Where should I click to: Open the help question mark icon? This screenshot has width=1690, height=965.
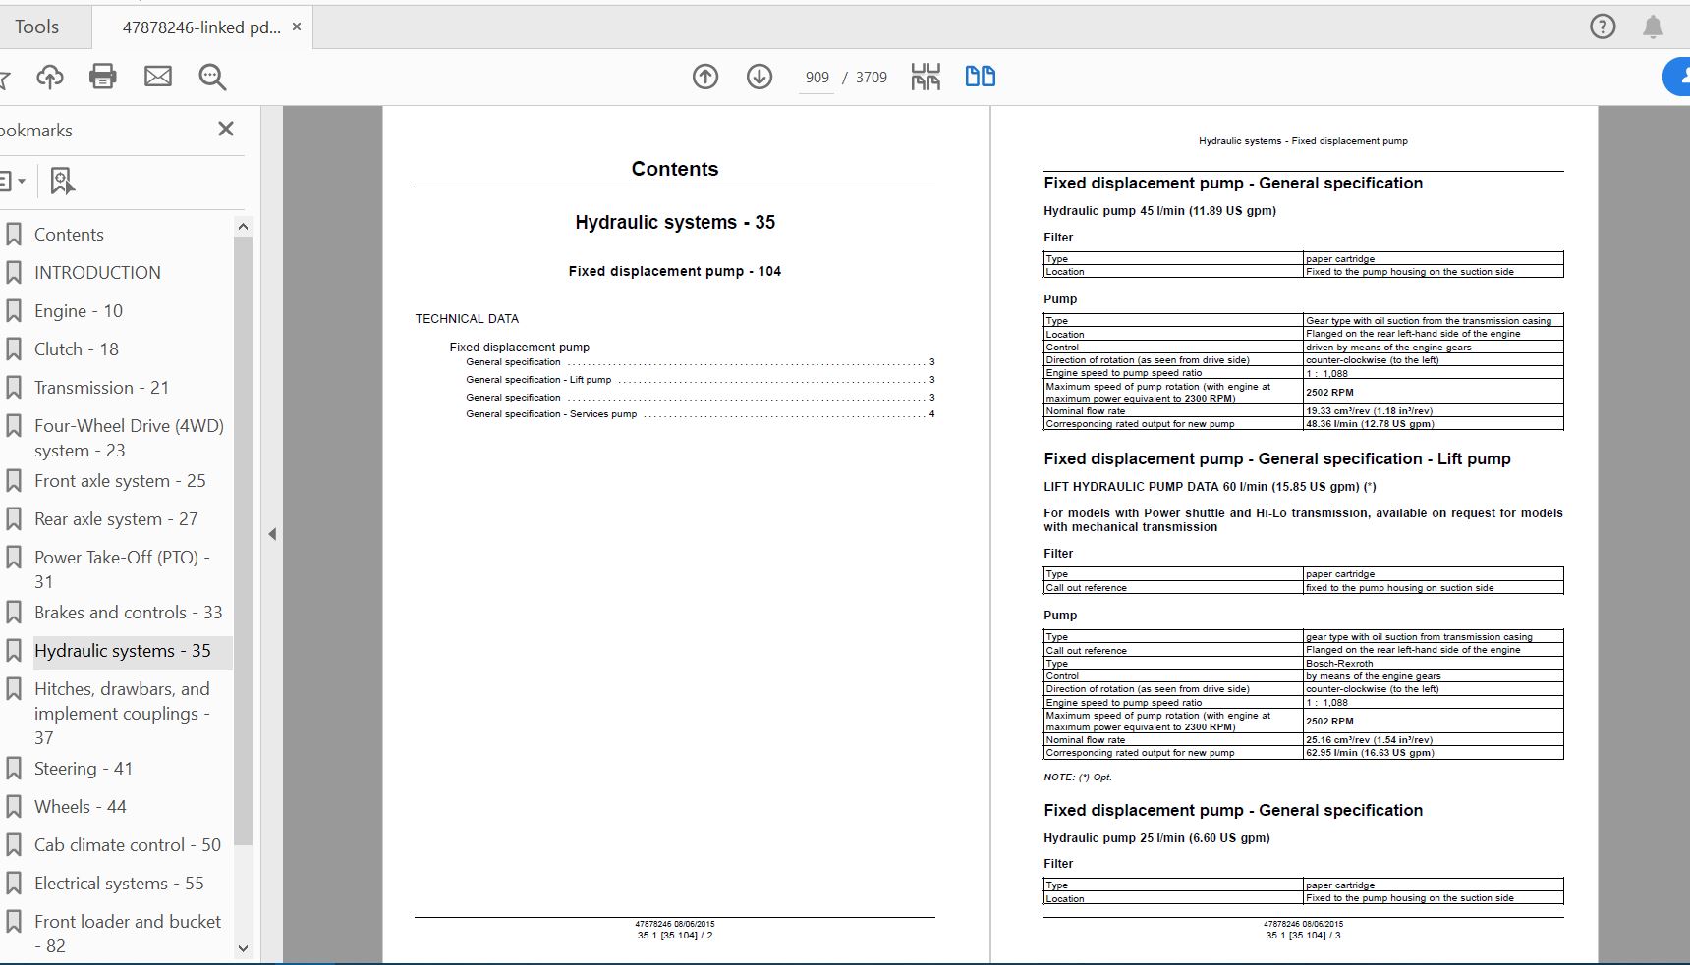1603,27
